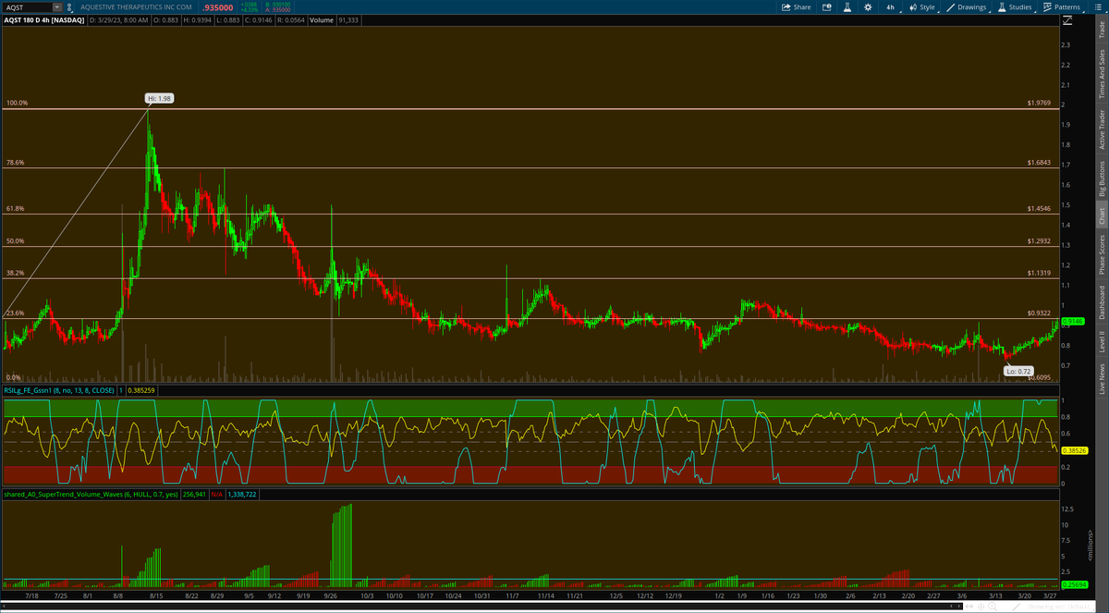Open the Style dropdown

pyautogui.click(x=922, y=6)
